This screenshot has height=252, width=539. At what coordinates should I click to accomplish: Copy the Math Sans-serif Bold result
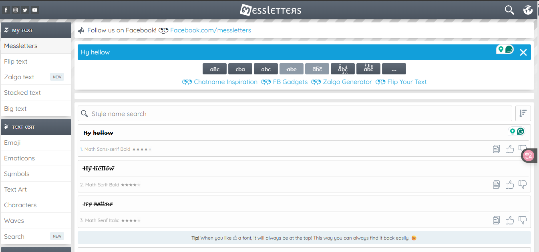[x=496, y=149]
